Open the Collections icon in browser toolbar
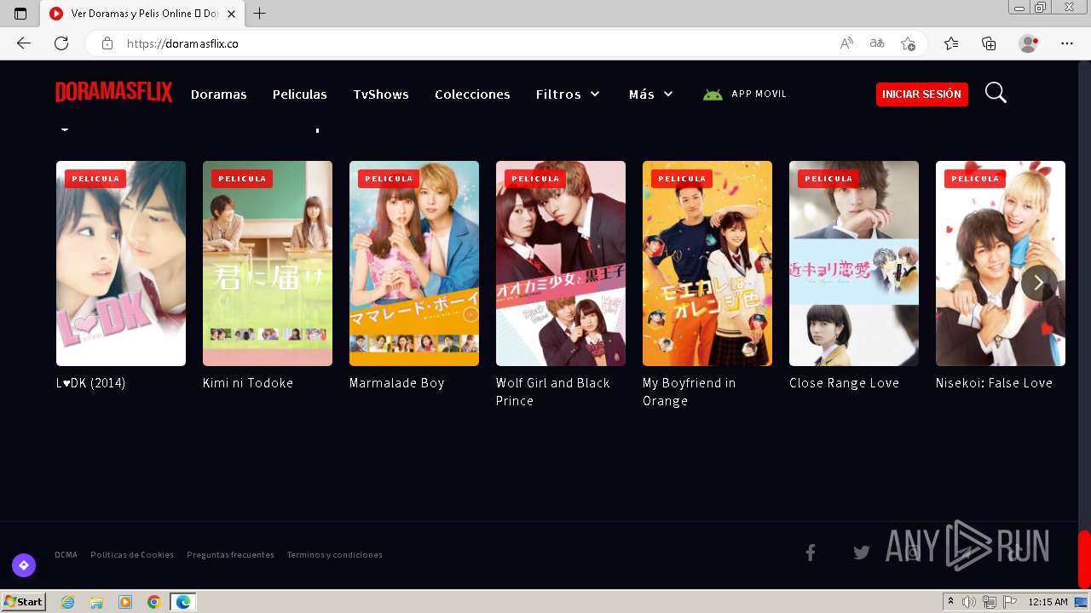This screenshot has width=1091, height=613. coord(989,43)
